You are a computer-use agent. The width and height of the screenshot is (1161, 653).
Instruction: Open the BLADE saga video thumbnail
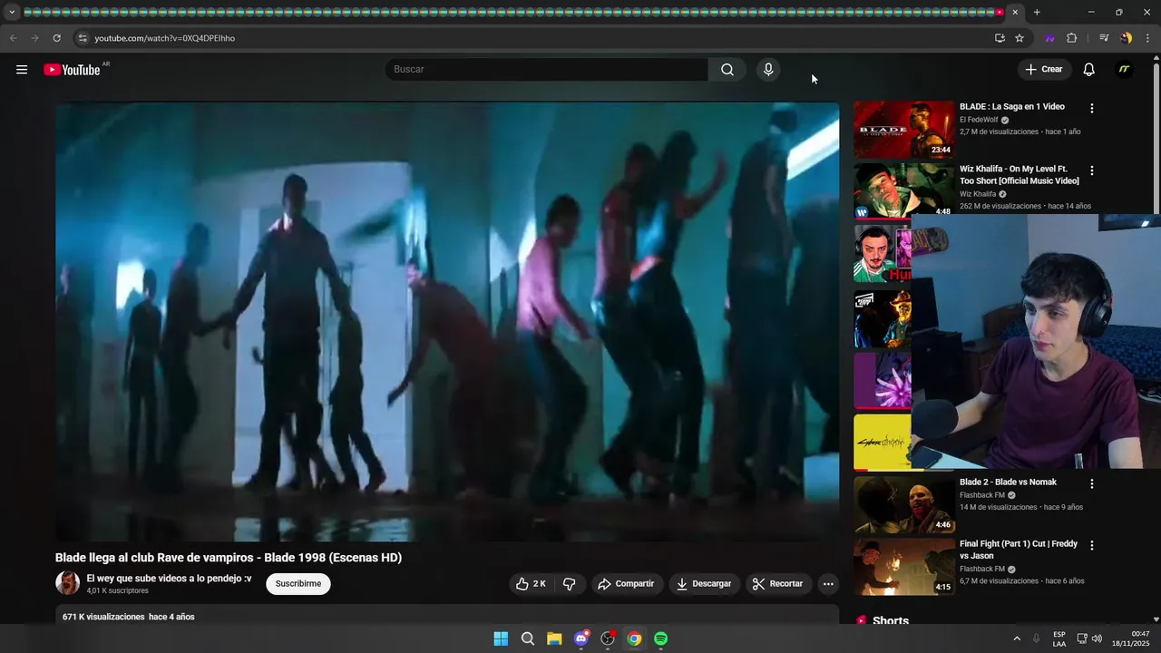[903, 130]
